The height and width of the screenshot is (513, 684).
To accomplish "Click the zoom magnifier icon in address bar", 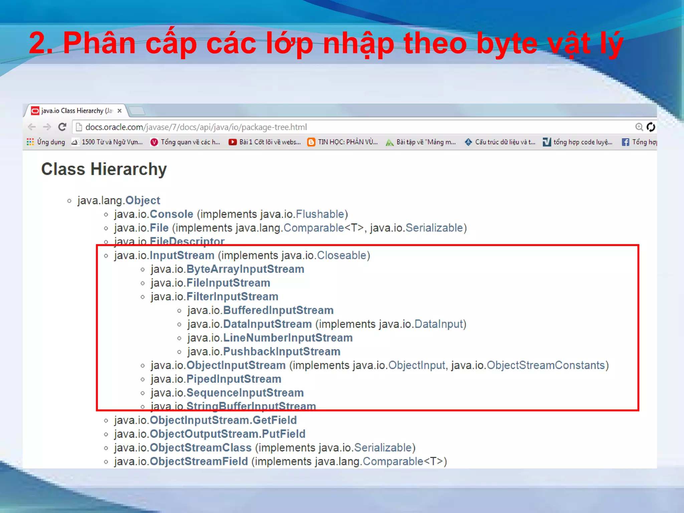I will point(639,127).
